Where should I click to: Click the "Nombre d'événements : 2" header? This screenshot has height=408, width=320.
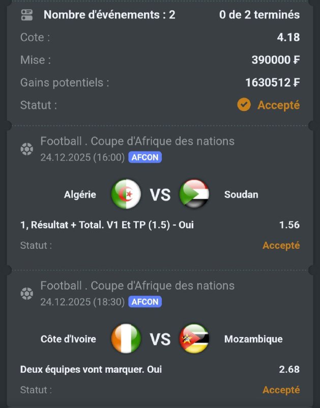point(109,15)
